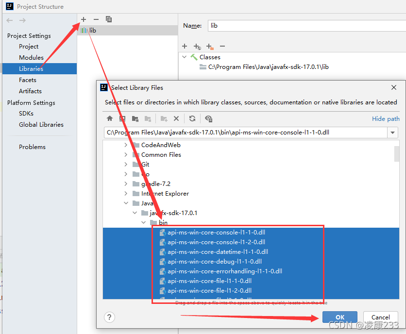Screen dimensions: 406x334
Task: Add excluded root icon above Classes
Action: (x=210, y=46)
